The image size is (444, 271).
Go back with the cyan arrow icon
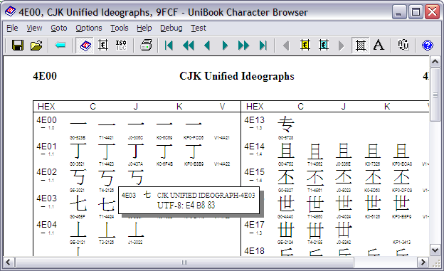(60, 46)
